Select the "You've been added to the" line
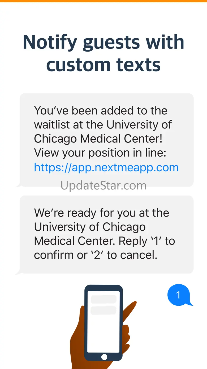This screenshot has width=207, height=369. click(101, 111)
